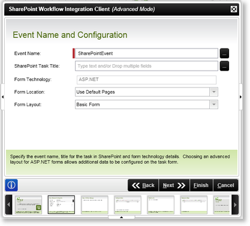Viewport: 250px width, 226px height.
Task: Go Back to the previous wizard page
Action: 143,185
